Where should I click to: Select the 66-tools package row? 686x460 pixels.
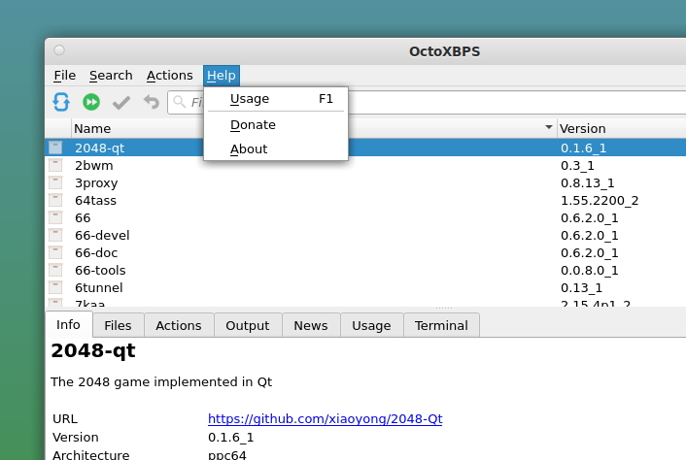(x=365, y=270)
